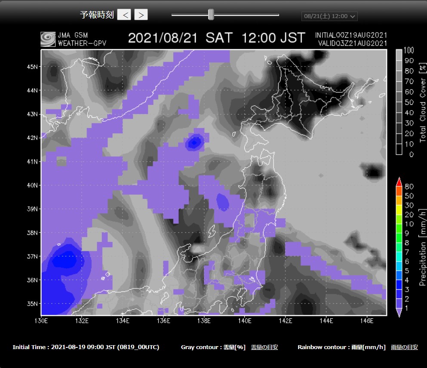Open the 08/21(土) 12:00 forecast time dropdown
The width and height of the screenshot is (427, 368).
[x=329, y=16]
